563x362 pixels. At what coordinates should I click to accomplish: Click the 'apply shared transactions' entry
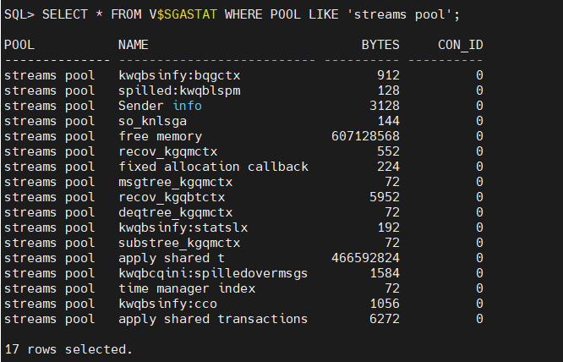(x=213, y=319)
